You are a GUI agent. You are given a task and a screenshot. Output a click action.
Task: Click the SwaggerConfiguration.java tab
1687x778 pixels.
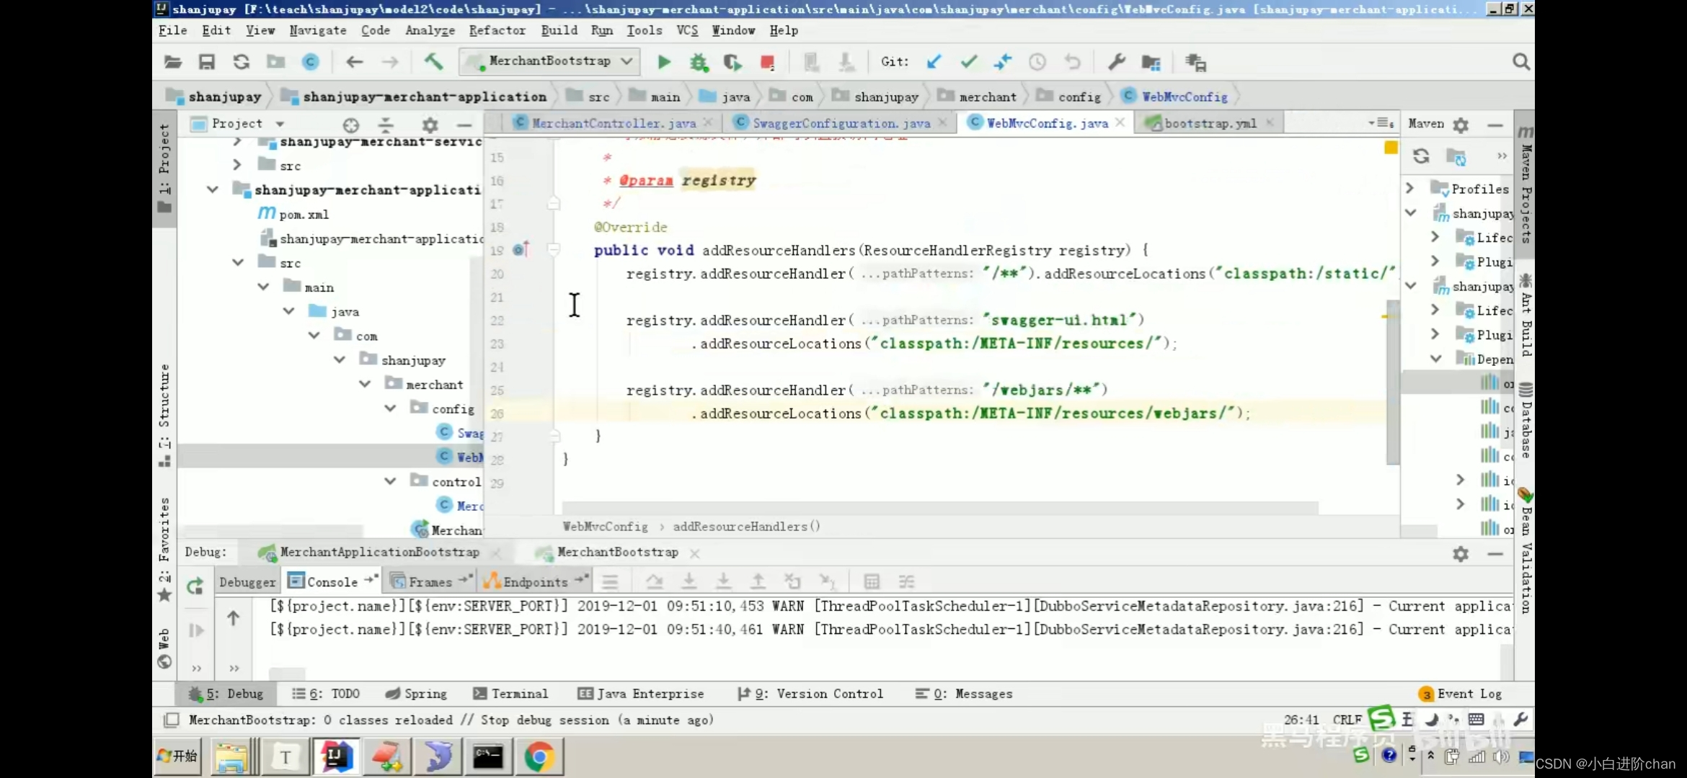[841, 122]
